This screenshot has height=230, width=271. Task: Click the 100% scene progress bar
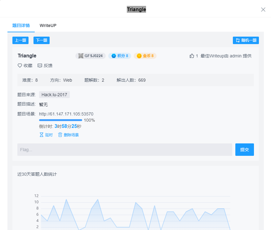60,120
